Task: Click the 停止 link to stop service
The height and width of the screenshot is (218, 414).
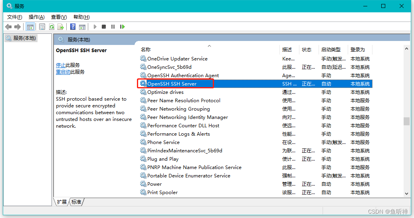Action: 60,65
